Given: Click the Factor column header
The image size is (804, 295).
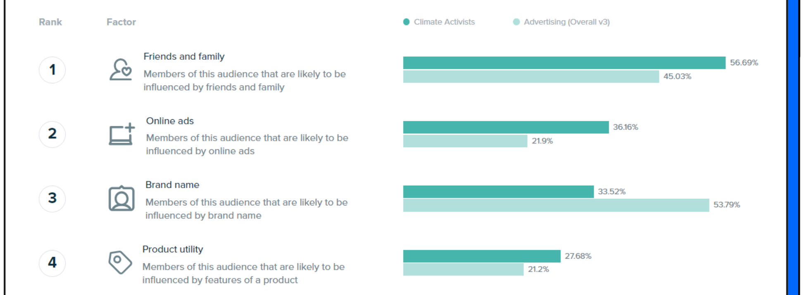Looking at the screenshot, I should point(121,22).
